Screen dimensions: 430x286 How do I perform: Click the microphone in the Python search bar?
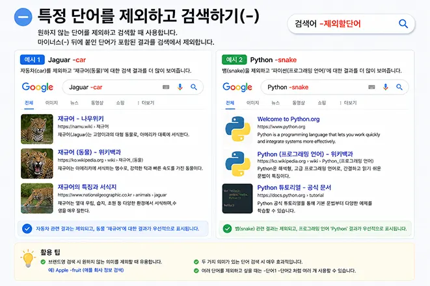386,87
